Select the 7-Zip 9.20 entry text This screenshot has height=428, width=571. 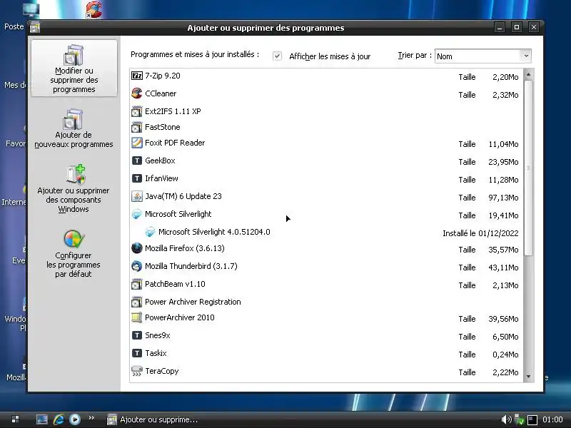[x=163, y=76]
